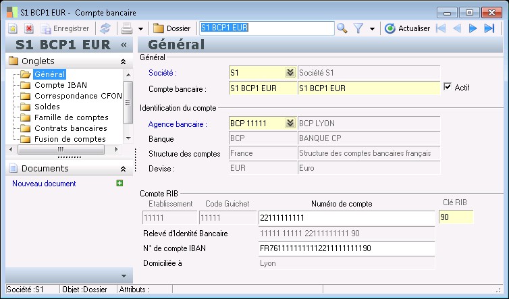Click the Relevé d'Identité Bancaire value
509x299 pixels.
click(346, 234)
